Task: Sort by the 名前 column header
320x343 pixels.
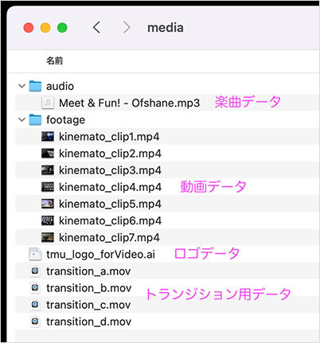Action: pyautogui.click(x=55, y=60)
